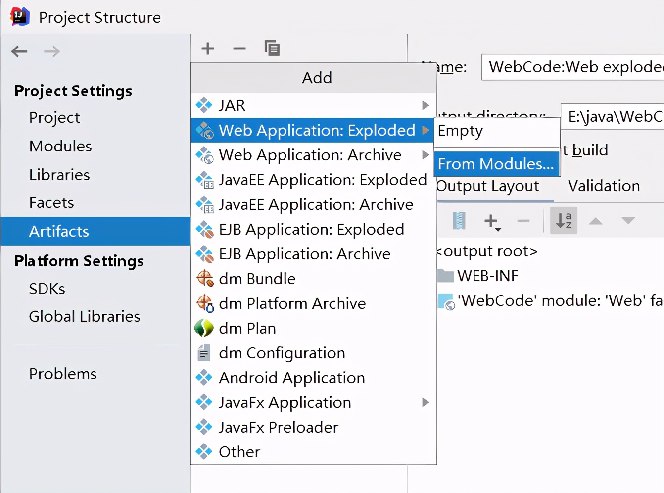664x493 pixels.
Task: Click the dm Configuration document icon
Action: [x=203, y=353]
